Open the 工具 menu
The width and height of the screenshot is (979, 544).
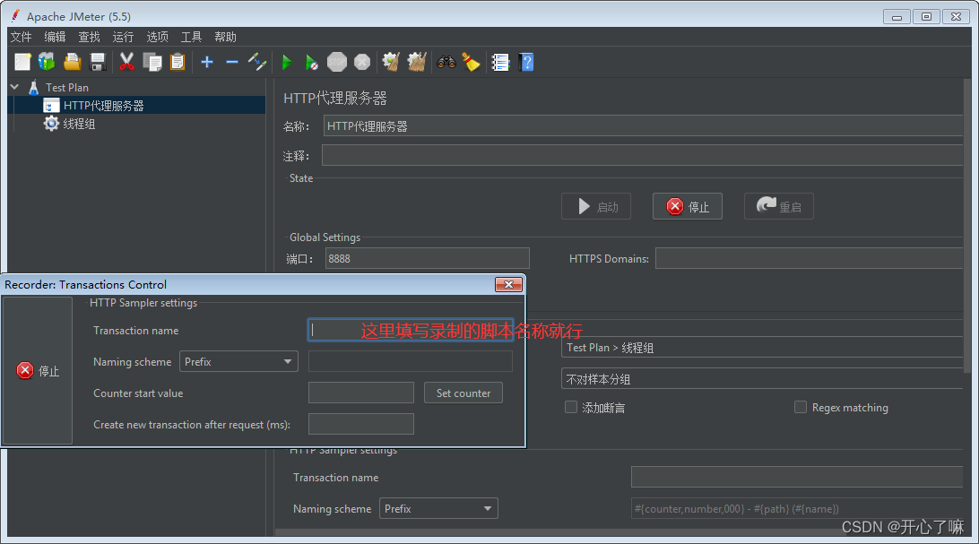[191, 37]
